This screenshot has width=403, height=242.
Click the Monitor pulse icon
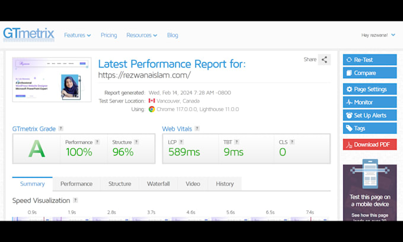[x=349, y=102]
